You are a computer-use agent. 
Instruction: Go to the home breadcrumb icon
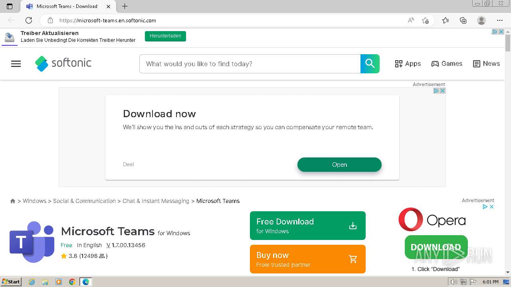click(x=13, y=201)
